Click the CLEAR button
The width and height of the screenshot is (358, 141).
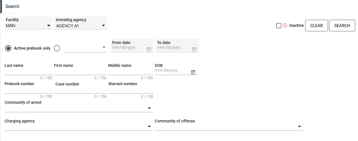click(x=316, y=25)
